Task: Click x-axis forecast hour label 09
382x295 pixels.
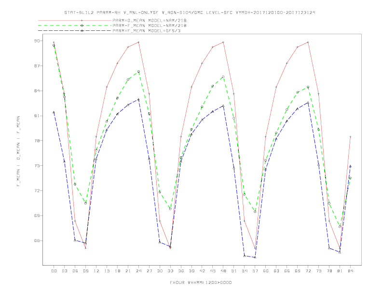Action: 85,271
